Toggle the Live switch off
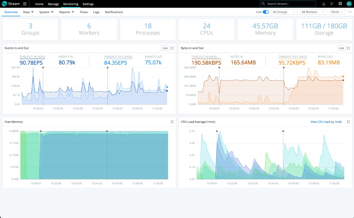This screenshot has width=354, height=218. pos(266,12)
